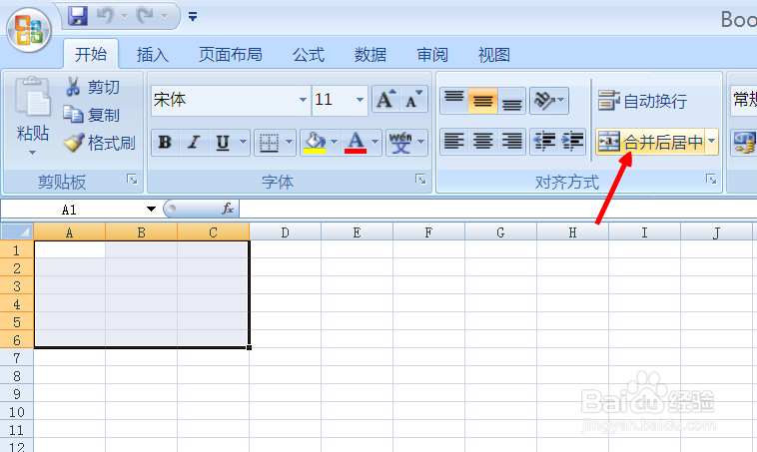
Task: Expand the font name dropdown list
Action: (x=303, y=100)
